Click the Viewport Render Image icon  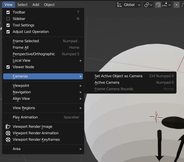click(x=8, y=126)
